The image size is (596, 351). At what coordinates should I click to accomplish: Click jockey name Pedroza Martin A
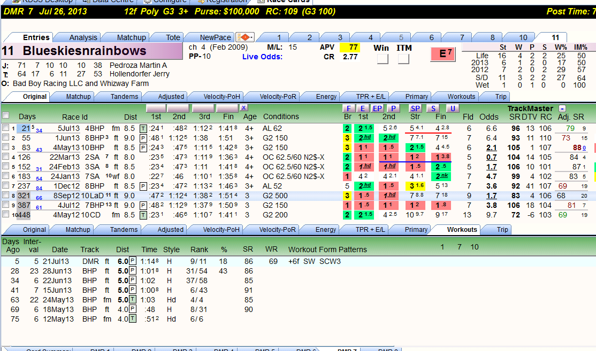(x=139, y=65)
